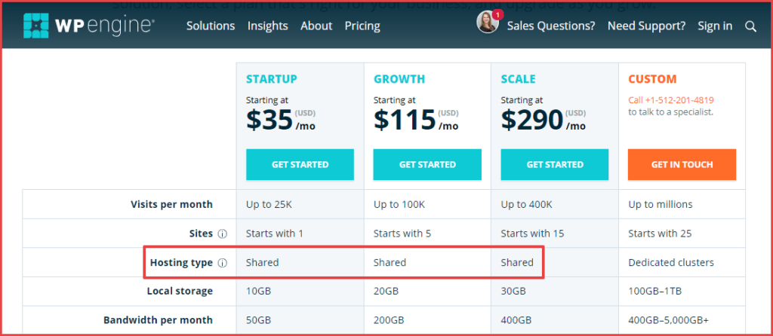773x336 pixels.
Task: Select the CUSTOM plan heading
Action: 652,78
